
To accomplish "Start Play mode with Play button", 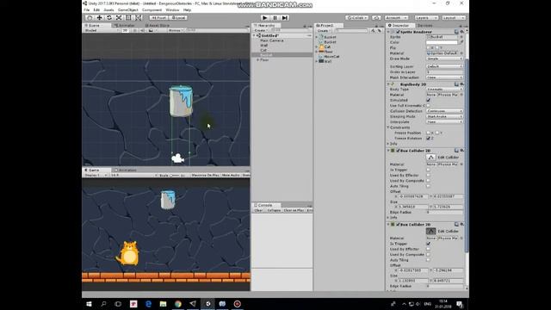I will click(x=265, y=17).
